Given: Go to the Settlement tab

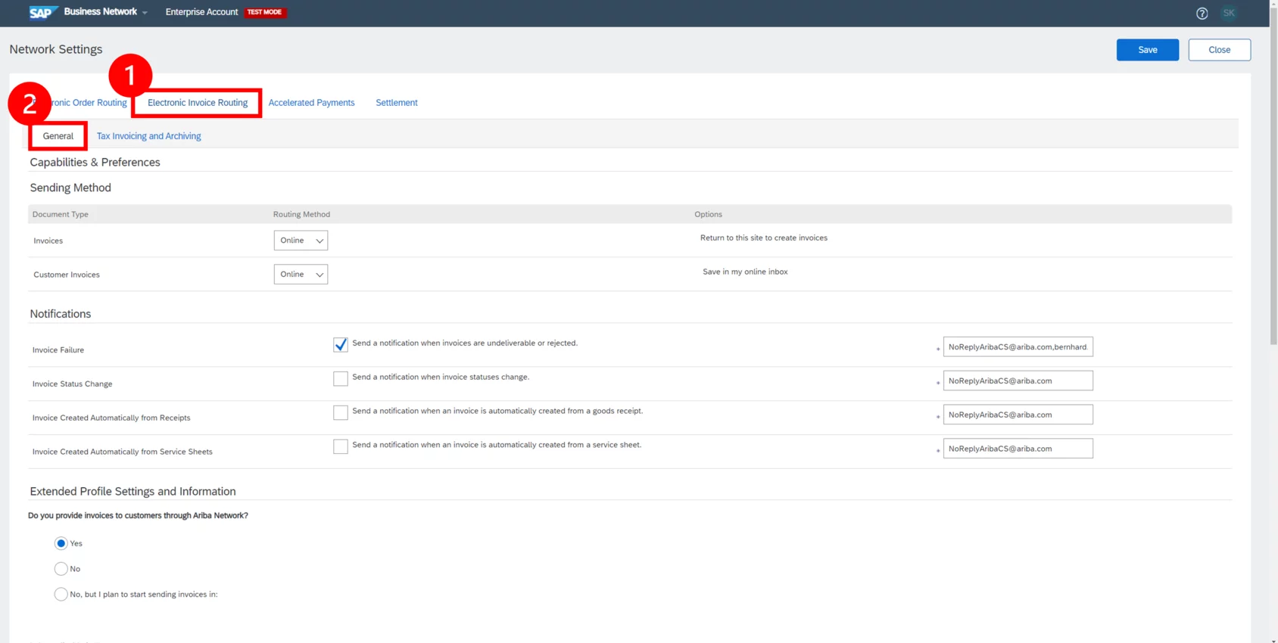Looking at the screenshot, I should coord(396,103).
